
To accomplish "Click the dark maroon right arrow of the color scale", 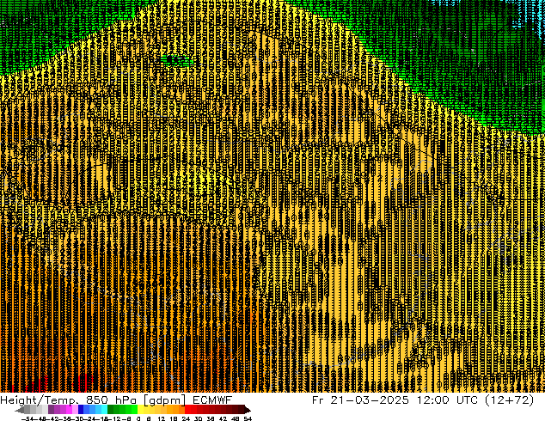I will [248, 411].
